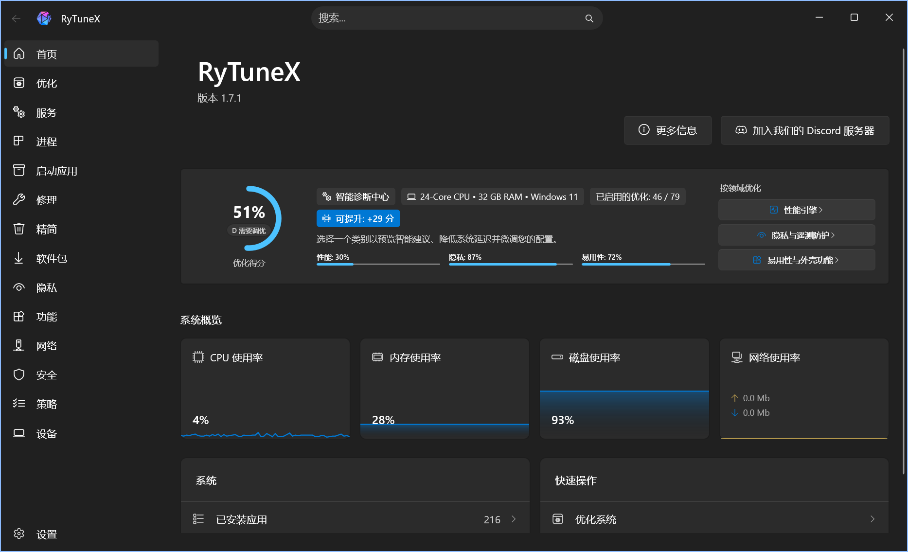Click the vertical scrollbar on the right
The image size is (908, 552).
904,261
